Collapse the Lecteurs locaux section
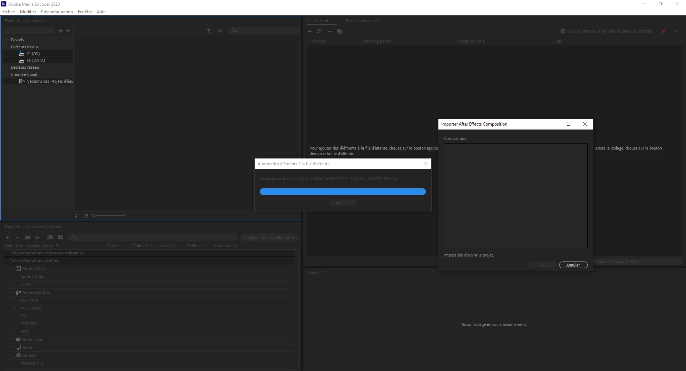 point(6,47)
